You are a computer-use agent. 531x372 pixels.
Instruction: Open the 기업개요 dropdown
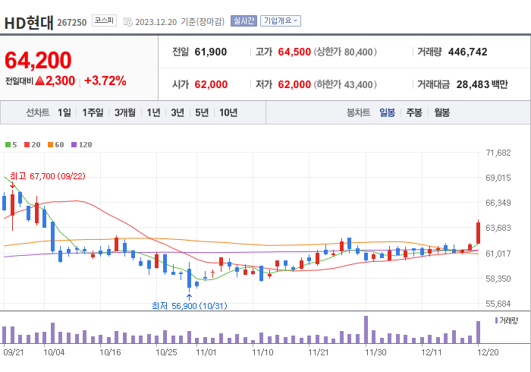pos(281,20)
